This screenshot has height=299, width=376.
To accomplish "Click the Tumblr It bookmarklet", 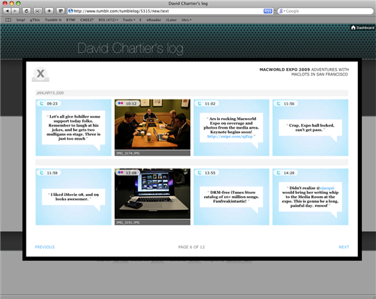I will [53, 20].
